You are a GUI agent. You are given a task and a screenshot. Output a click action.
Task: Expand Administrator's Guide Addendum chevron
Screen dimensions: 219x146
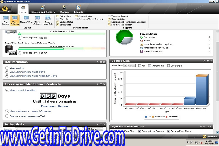(x=7, y=76)
